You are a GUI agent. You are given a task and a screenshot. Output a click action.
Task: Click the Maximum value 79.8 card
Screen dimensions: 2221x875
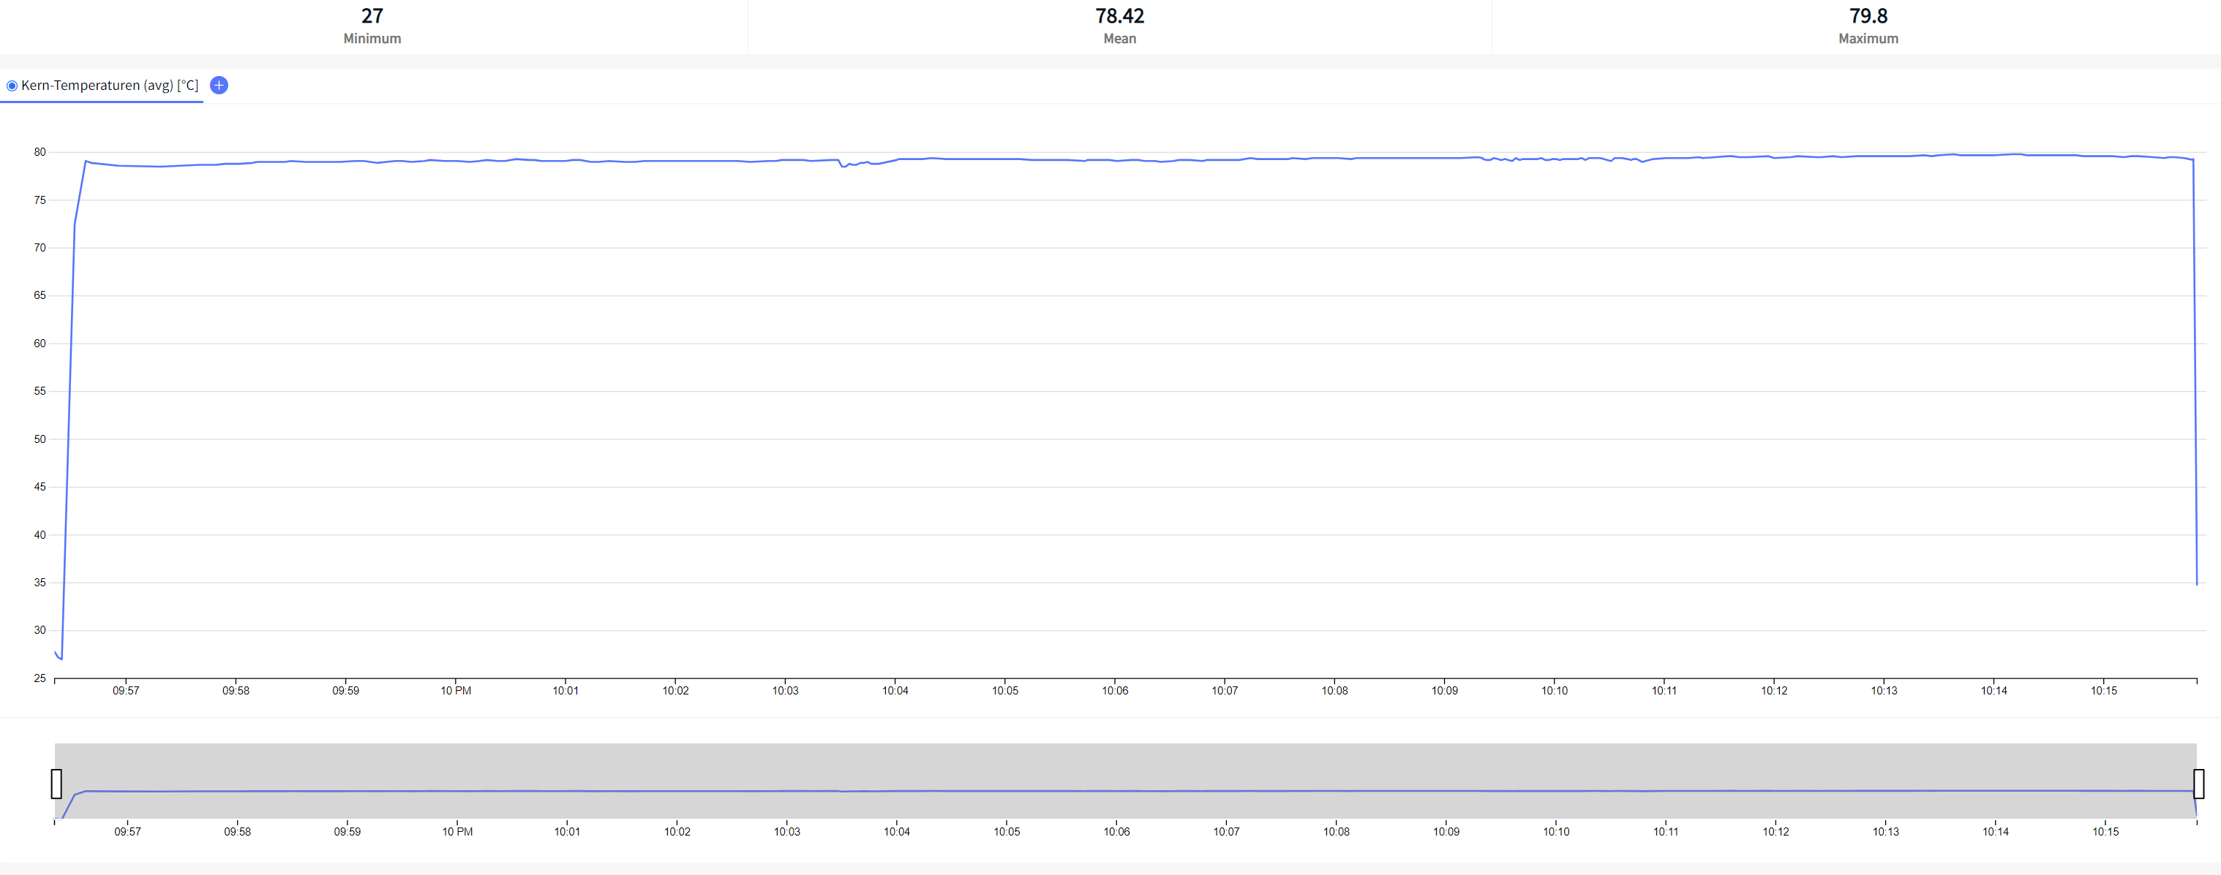(1868, 26)
